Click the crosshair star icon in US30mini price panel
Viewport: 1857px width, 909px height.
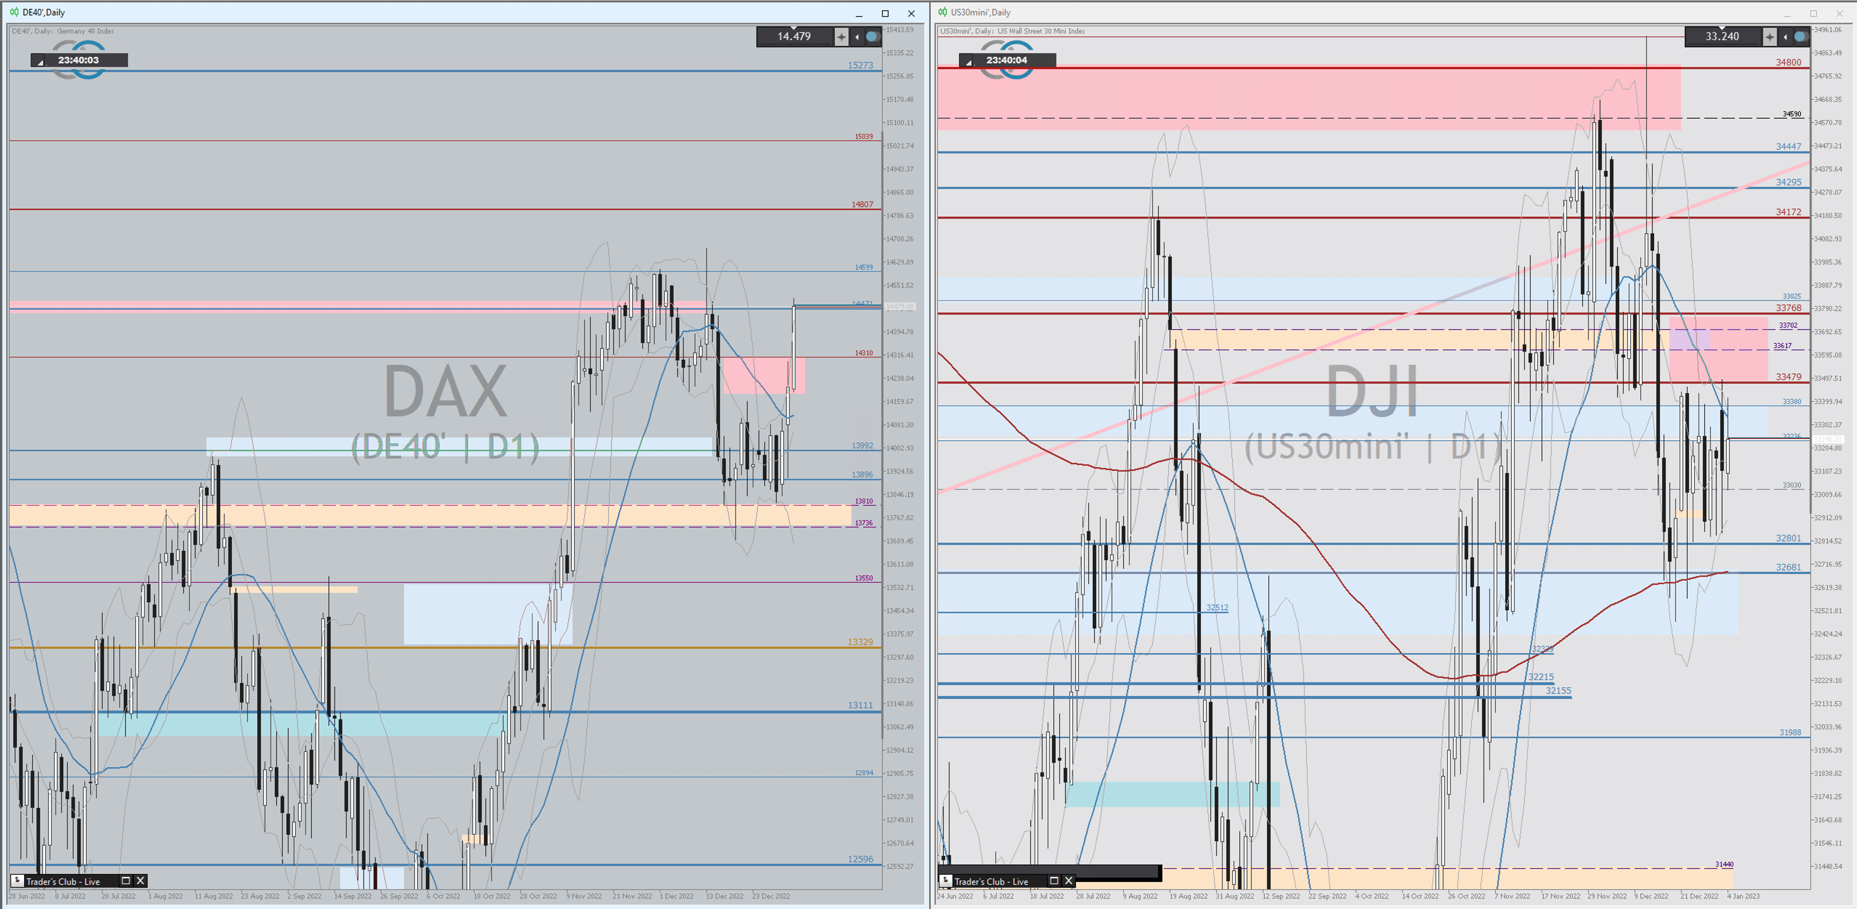(x=1770, y=37)
